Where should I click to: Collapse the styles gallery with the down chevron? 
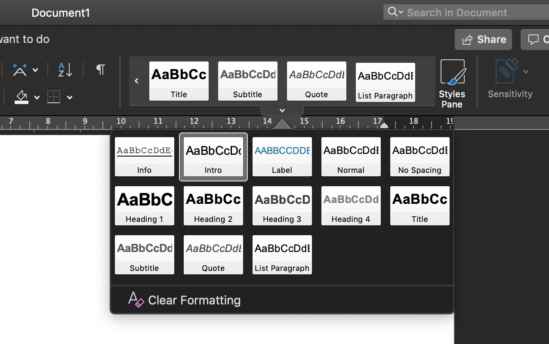click(x=282, y=111)
